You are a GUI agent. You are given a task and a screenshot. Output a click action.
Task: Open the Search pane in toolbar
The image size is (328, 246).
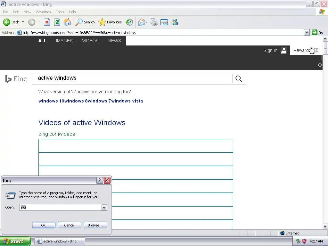85,22
